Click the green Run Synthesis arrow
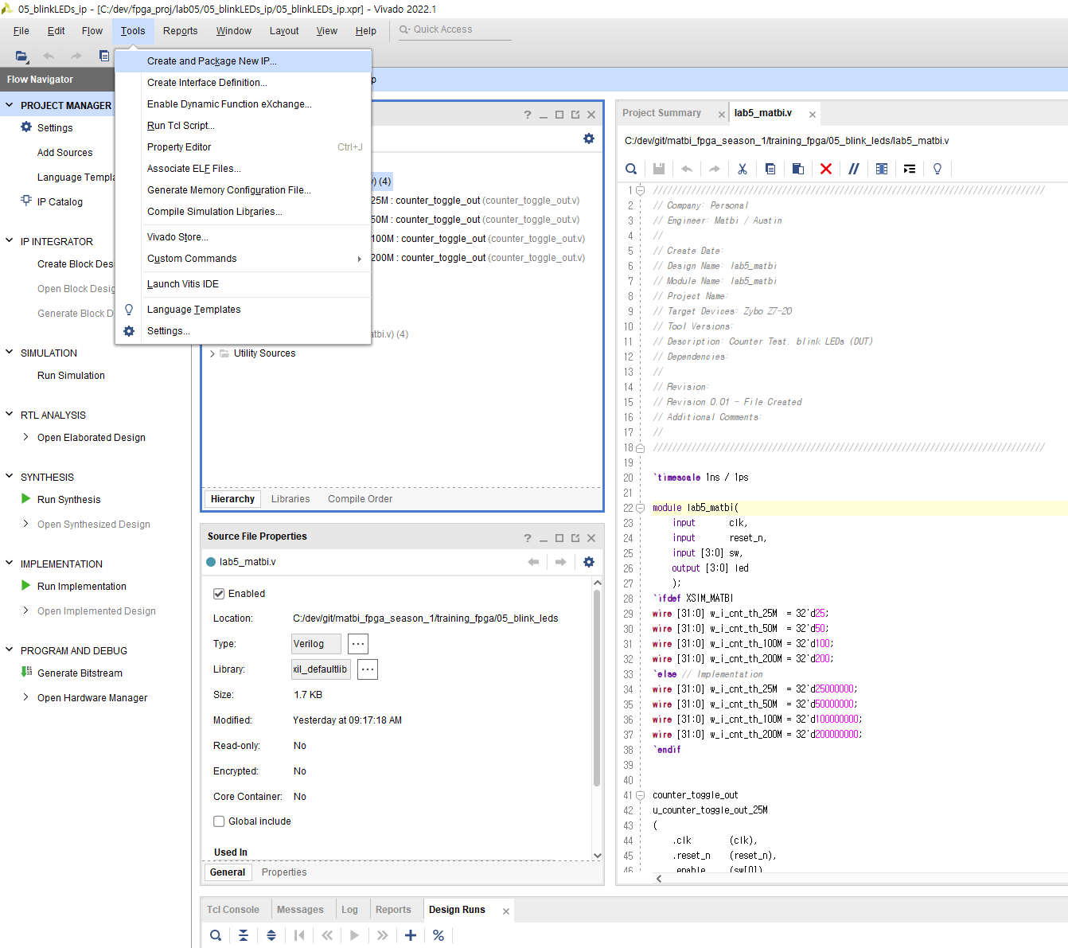Image resolution: width=1068 pixels, height=948 pixels. [x=26, y=499]
